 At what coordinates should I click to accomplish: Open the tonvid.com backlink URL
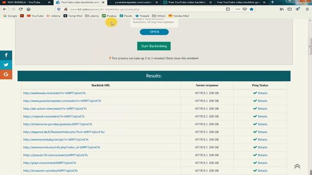pos(61,147)
